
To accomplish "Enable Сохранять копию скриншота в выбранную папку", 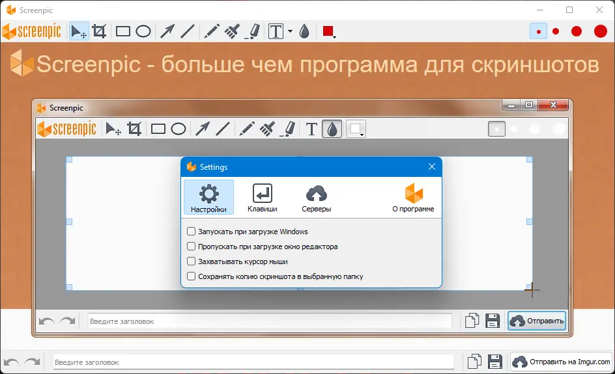I will coord(191,276).
